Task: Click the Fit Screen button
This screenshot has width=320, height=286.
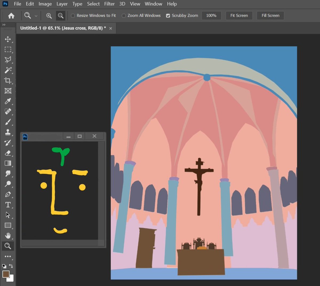Action: [239, 15]
